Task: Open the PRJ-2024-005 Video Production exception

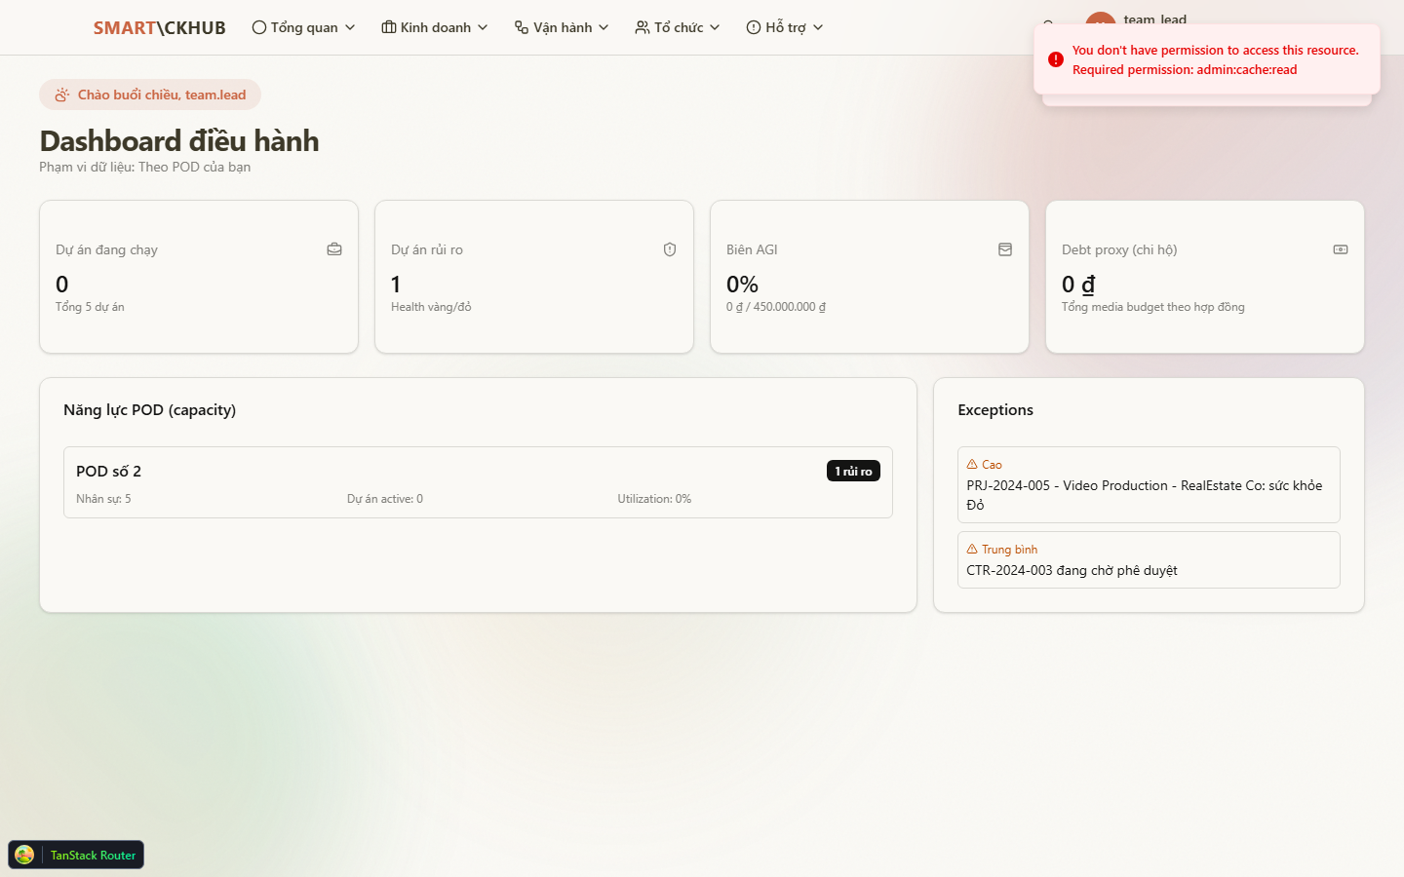Action: [1148, 494]
